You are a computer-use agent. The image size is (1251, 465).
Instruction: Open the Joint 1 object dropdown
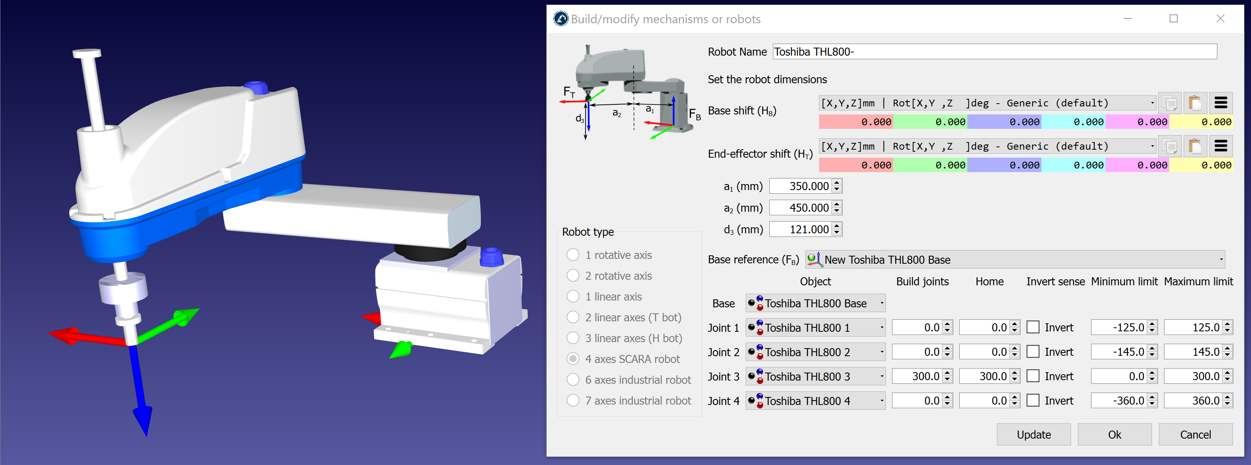point(815,328)
